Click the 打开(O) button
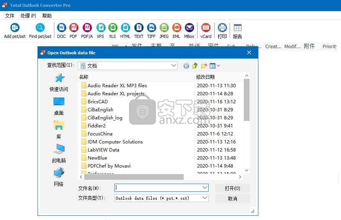Viewport: 341px width, 220px height. [232, 188]
